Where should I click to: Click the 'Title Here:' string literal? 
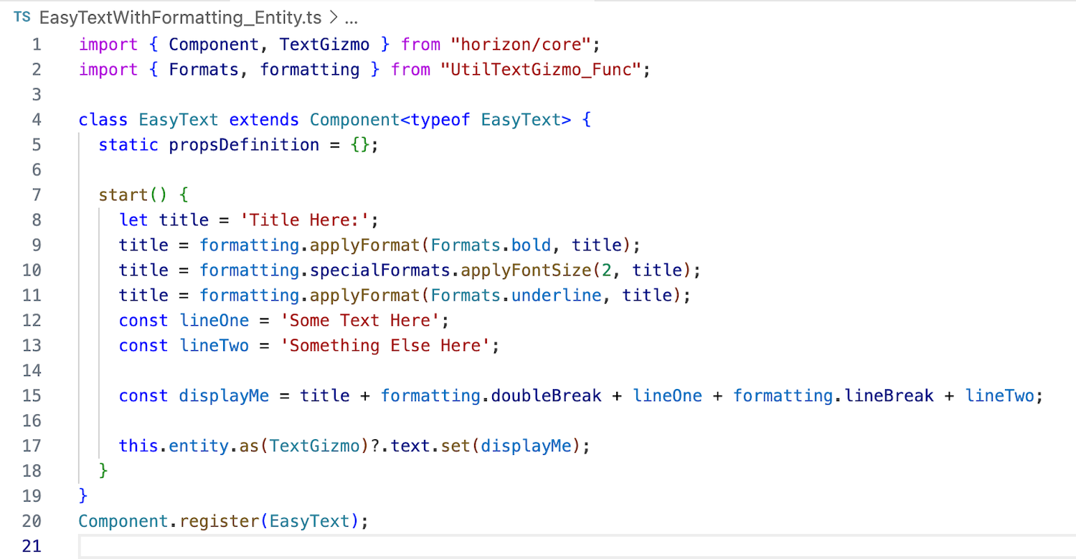304,220
